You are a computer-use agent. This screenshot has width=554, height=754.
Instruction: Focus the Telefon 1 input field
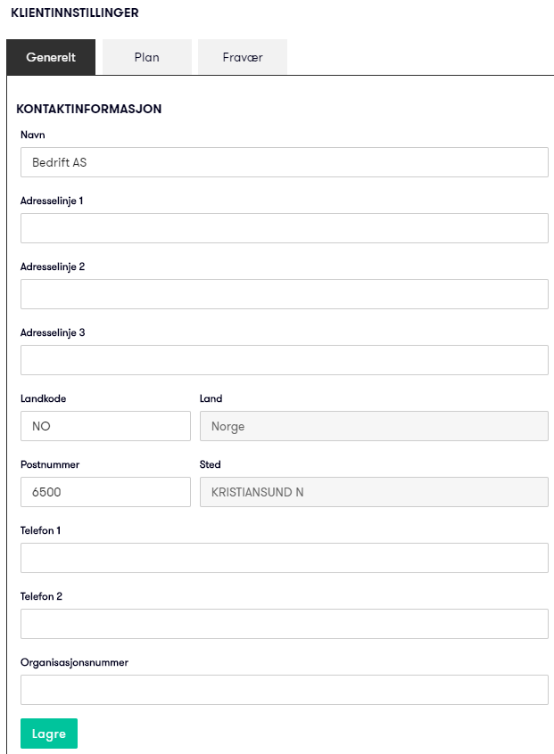click(x=285, y=557)
